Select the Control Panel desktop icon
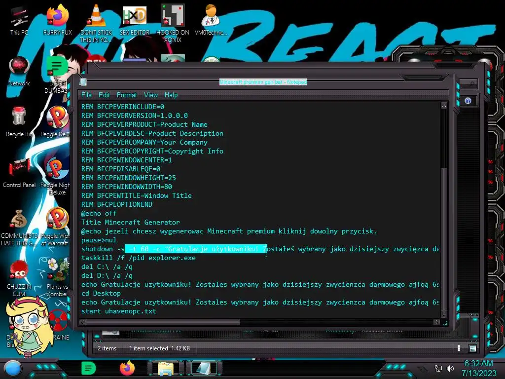 [19, 173]
